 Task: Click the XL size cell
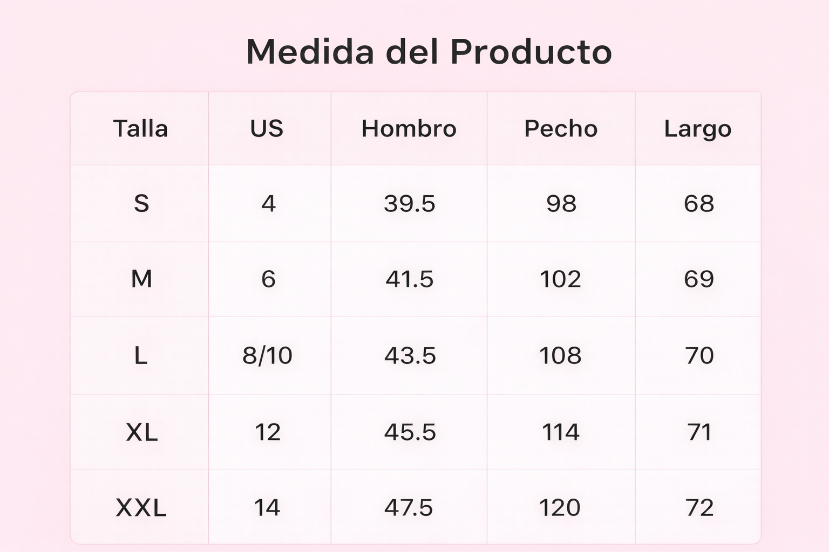142,432
